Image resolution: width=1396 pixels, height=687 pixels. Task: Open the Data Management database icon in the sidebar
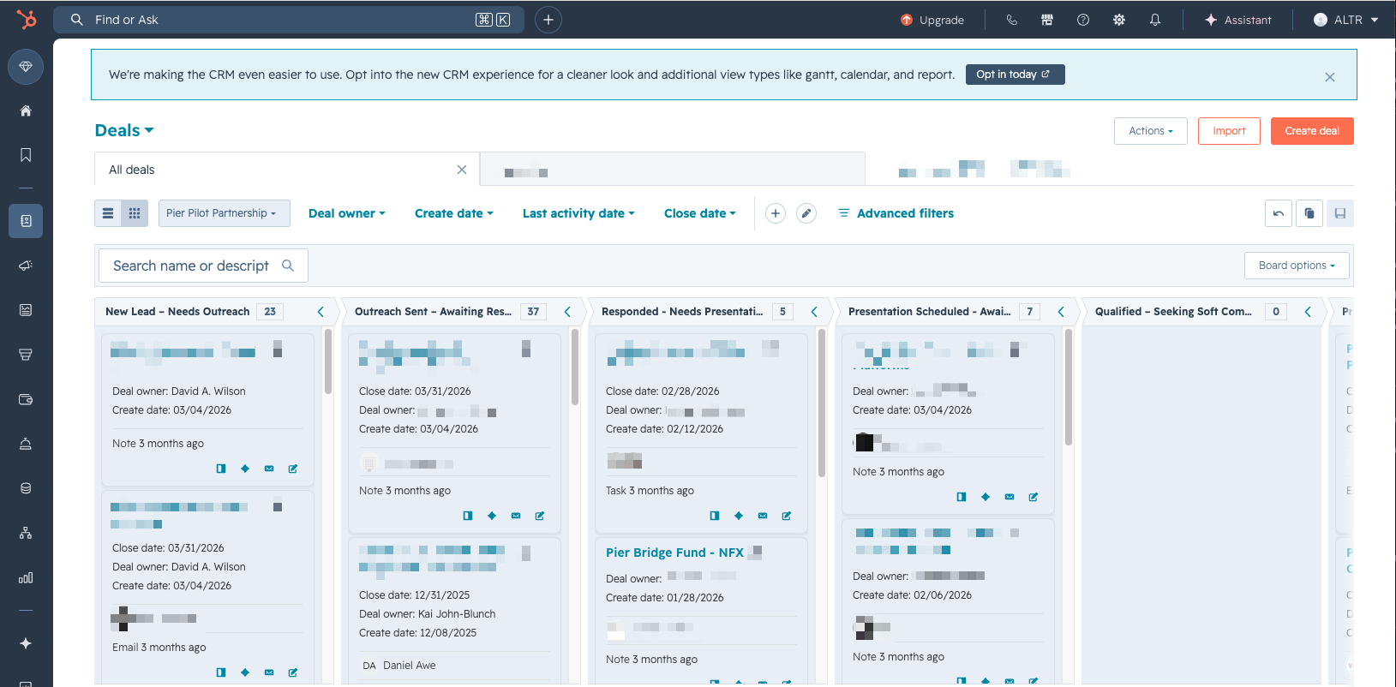click(26, 488)
